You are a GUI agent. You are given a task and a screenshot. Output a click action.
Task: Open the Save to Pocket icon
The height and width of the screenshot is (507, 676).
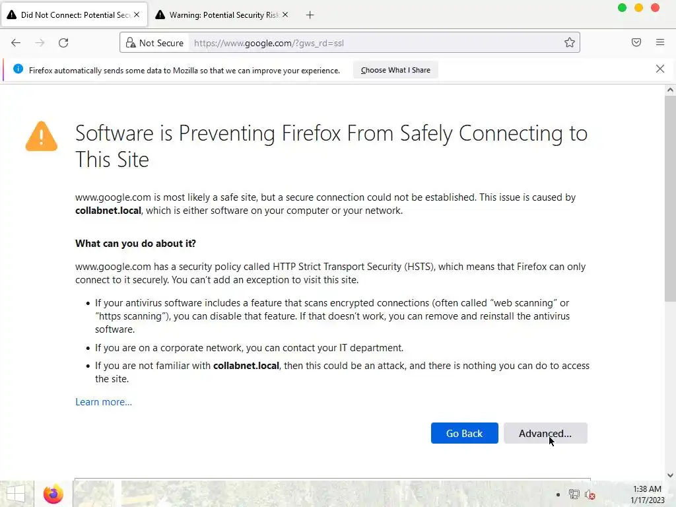636,43
